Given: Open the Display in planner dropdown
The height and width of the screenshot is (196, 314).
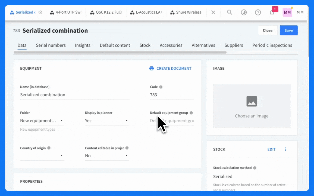Looking at the screenshot, I should [126, 121].
